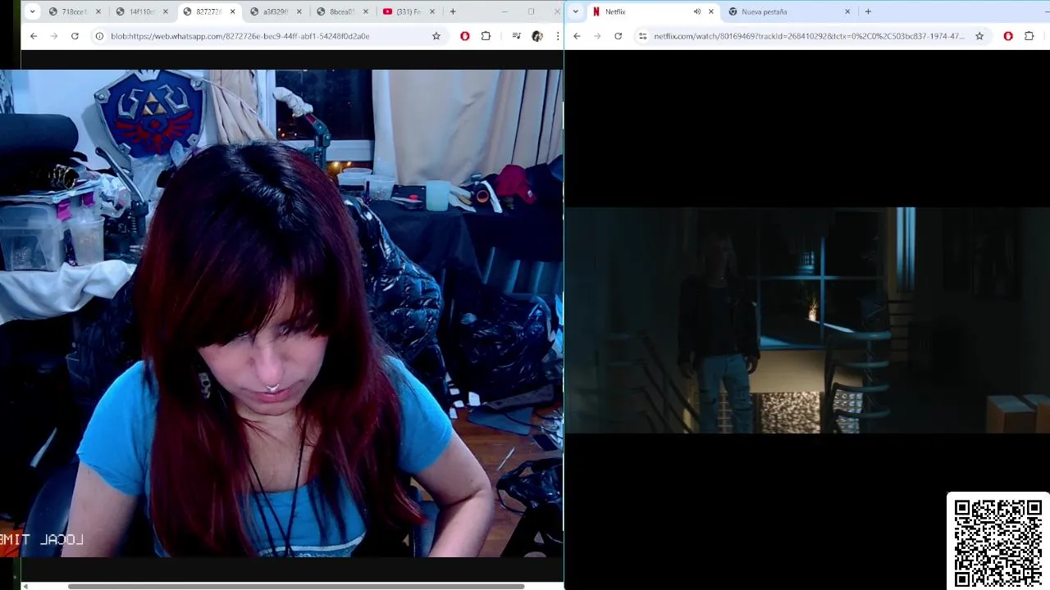Go back in the WhatsApp browser window
Viewport: 1050px width, 590px height.
point(34,36)
